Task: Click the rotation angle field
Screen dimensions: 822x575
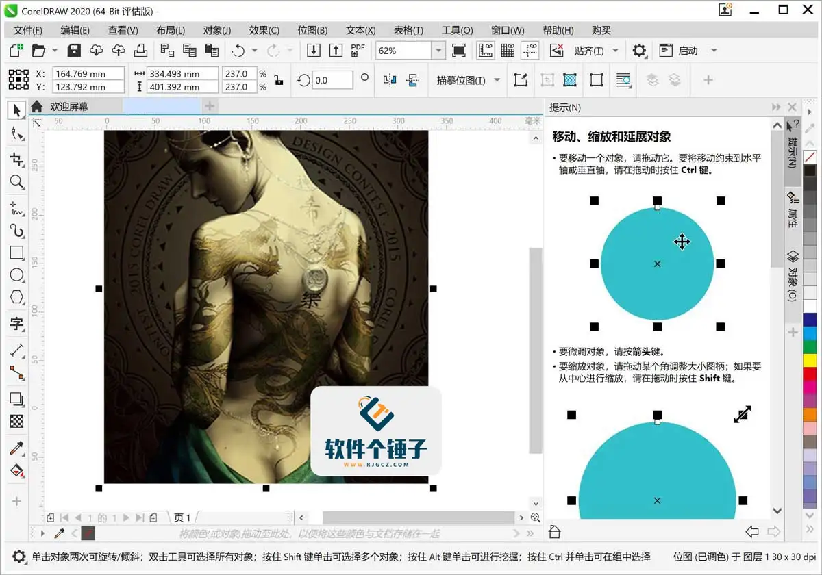Action: pyautogui.click(x=332, y=80)
